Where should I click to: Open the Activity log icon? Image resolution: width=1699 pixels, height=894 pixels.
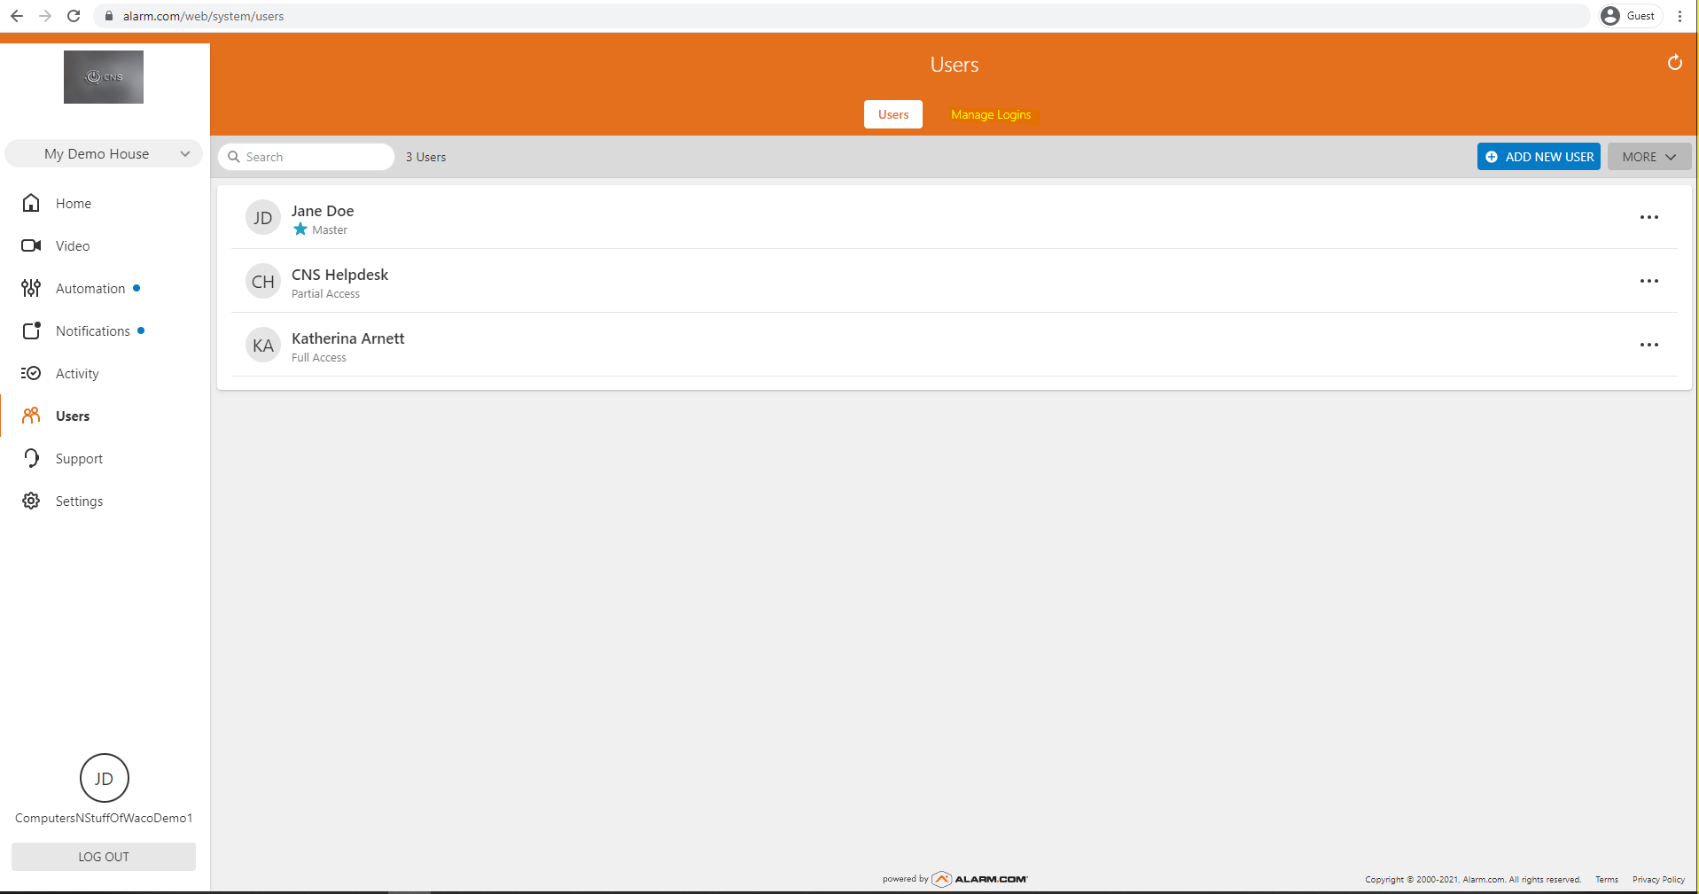coord(31,373)
